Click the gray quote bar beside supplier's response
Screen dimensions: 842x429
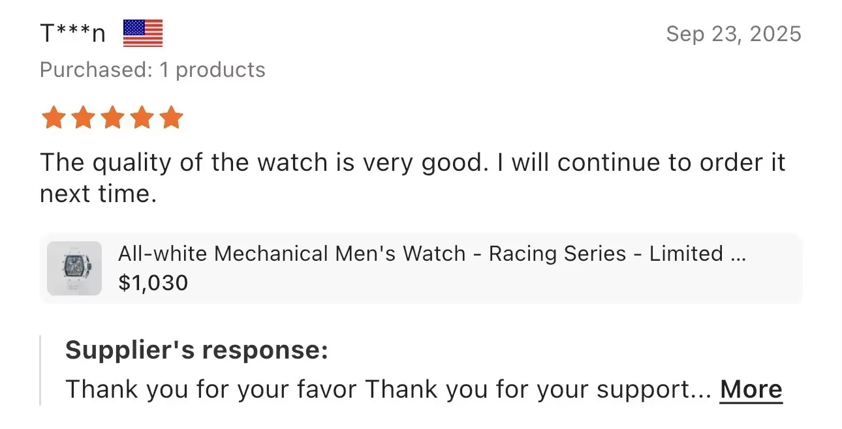point(41,370)
